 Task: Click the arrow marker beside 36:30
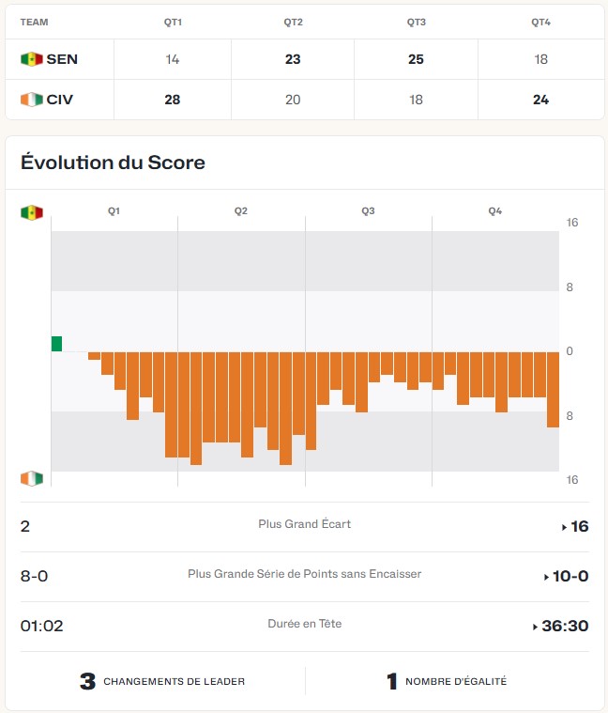536,627
